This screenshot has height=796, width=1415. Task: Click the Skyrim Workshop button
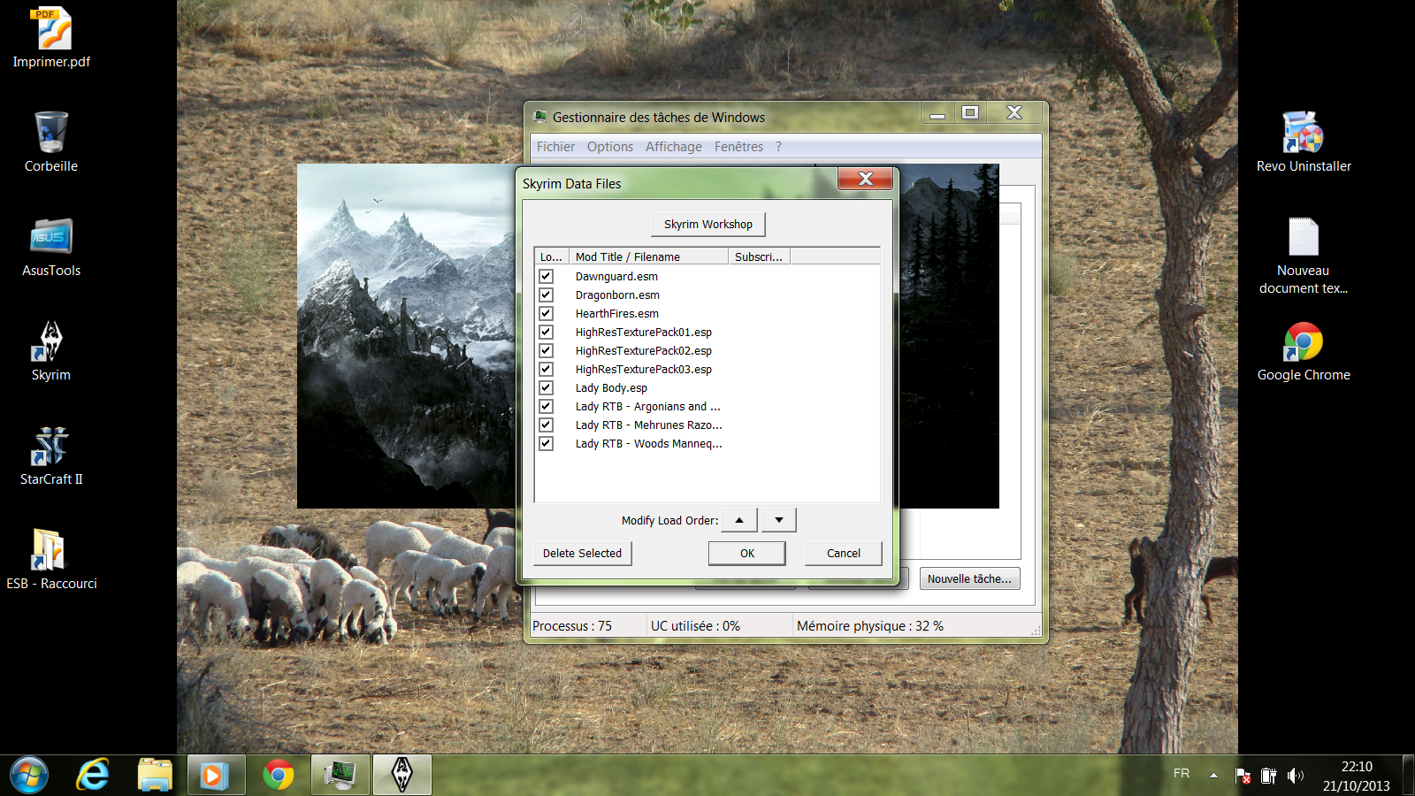coord(708,224)
